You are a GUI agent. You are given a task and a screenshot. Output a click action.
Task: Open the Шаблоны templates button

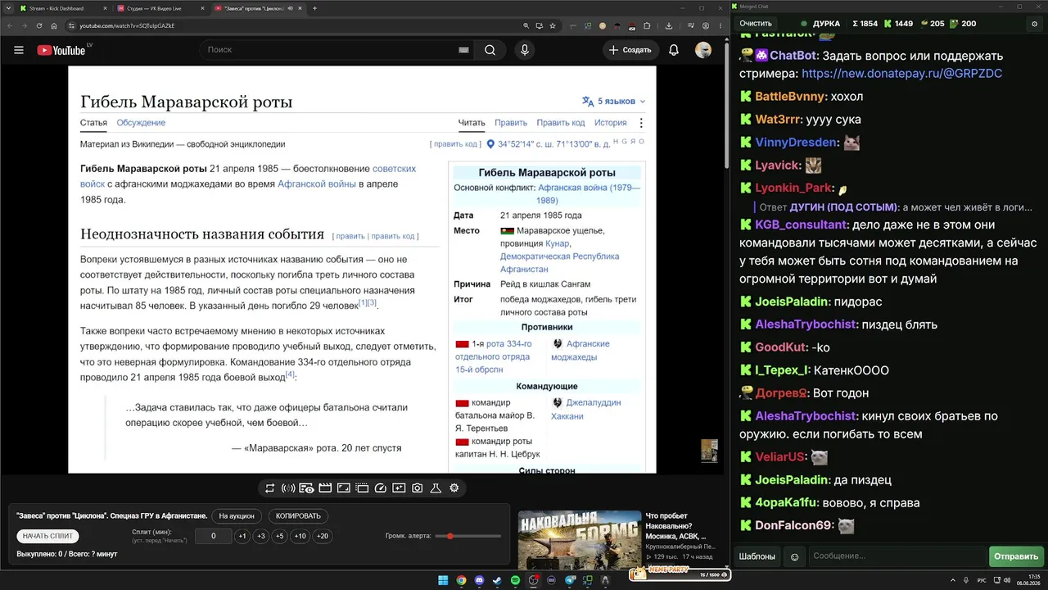point(757,556)
